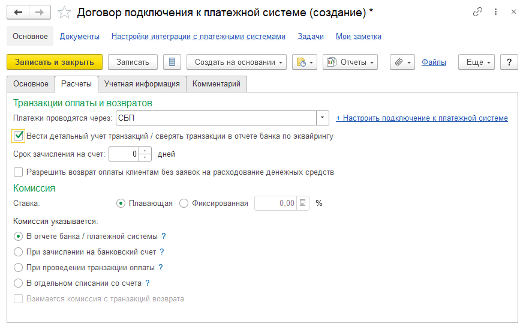This screenshot has width=529, height=329.
Task: Choose При зачислении на банковский счет
Action: click(x=19, y=252)
